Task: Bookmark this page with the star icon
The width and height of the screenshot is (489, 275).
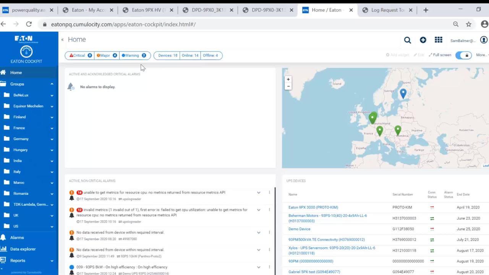Action: 468,24
